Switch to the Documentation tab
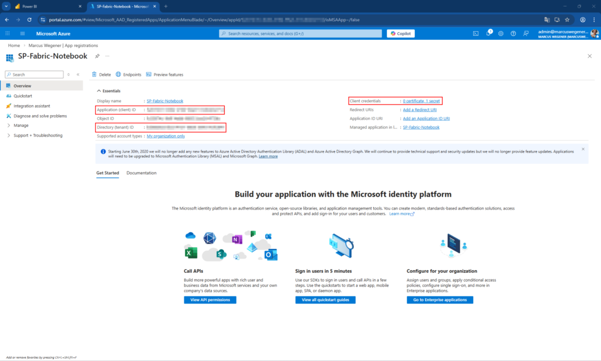601x361 pixels. [143, 173]
